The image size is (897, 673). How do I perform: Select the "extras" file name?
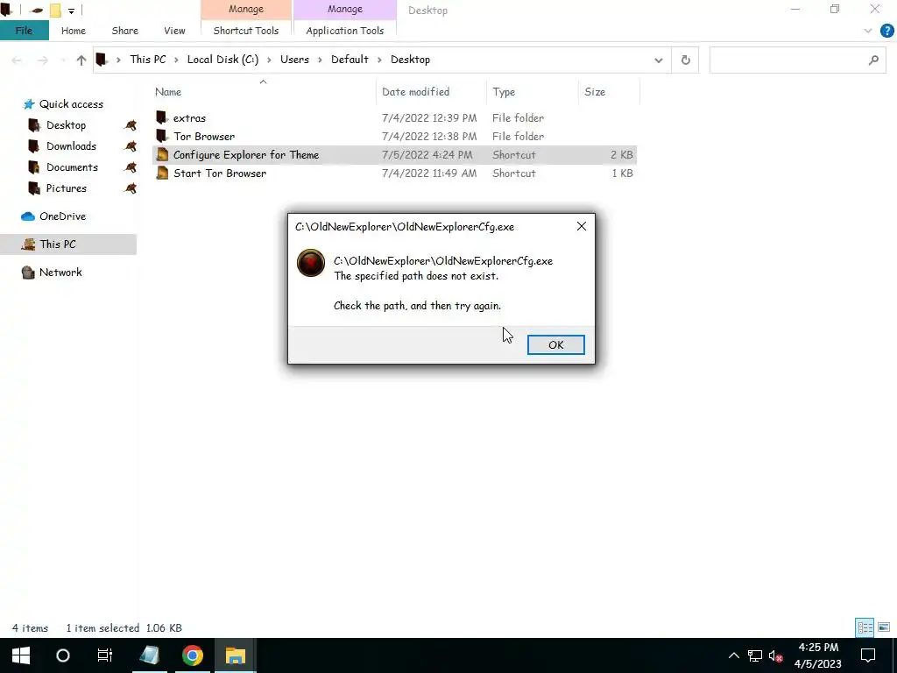189,118
